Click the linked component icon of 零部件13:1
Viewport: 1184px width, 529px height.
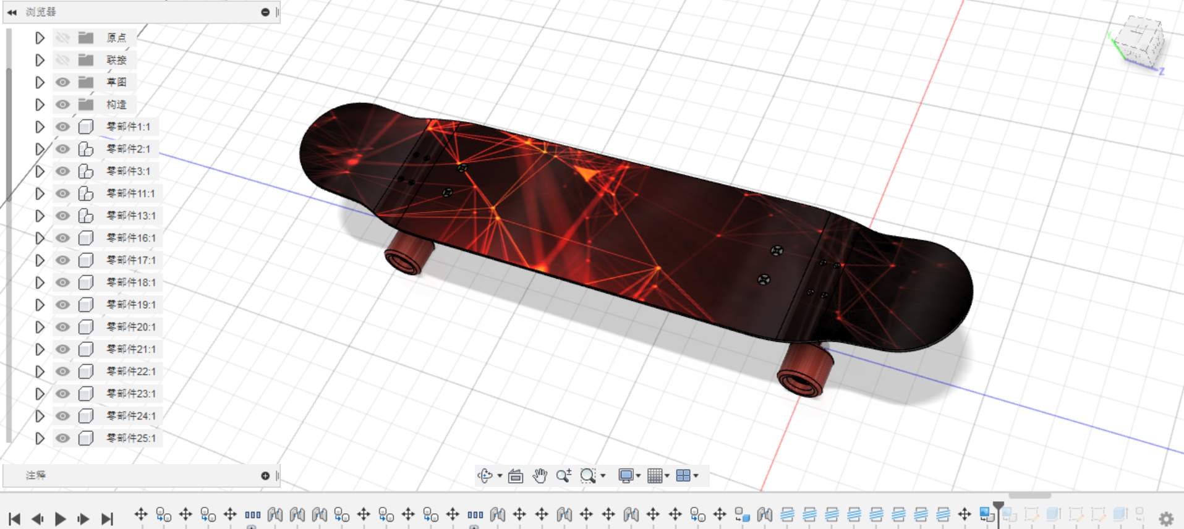[x=86, y=216]
